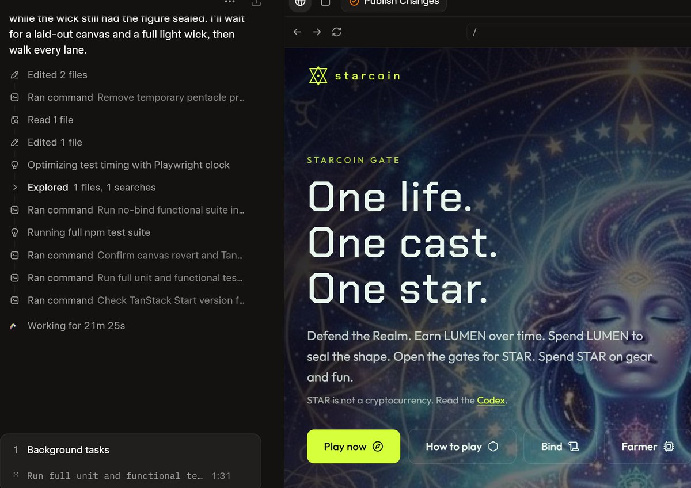Click the 1:31 task timer
691x488 pixels.
click(221, 476)
